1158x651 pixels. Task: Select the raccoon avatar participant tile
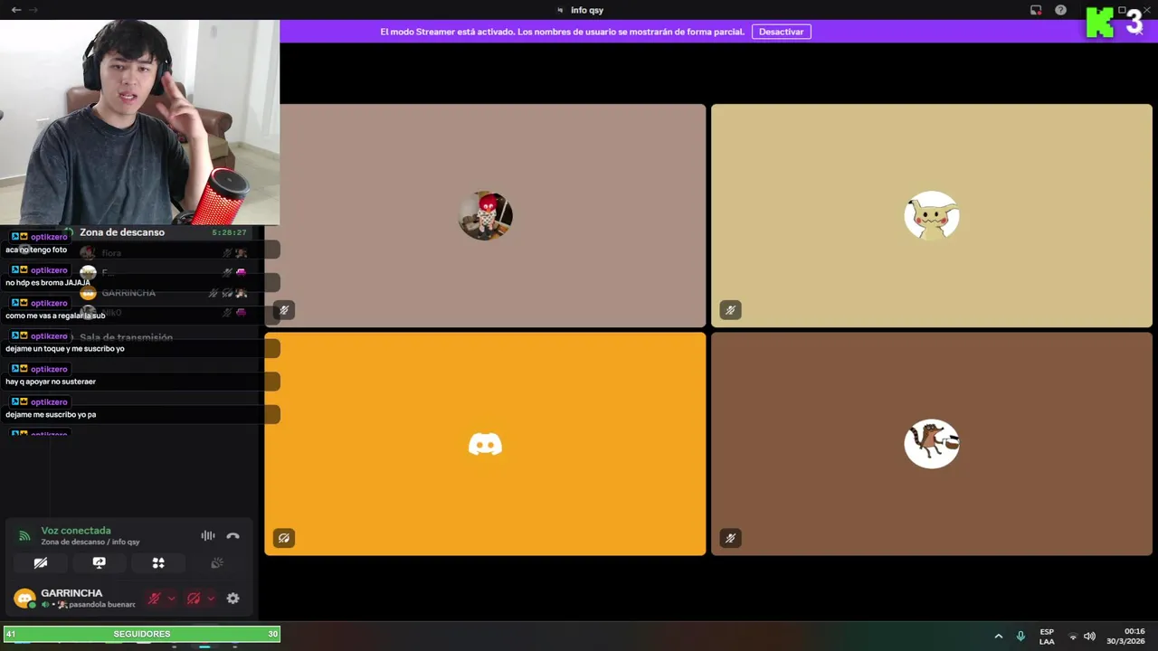[x=932, y=444]
